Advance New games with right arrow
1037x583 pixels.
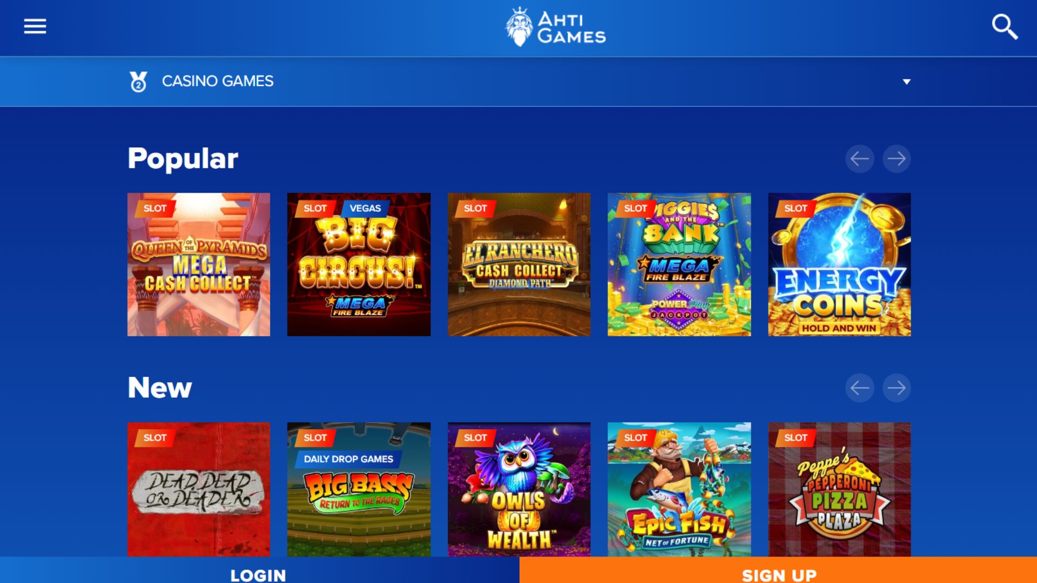click(897, 388)
